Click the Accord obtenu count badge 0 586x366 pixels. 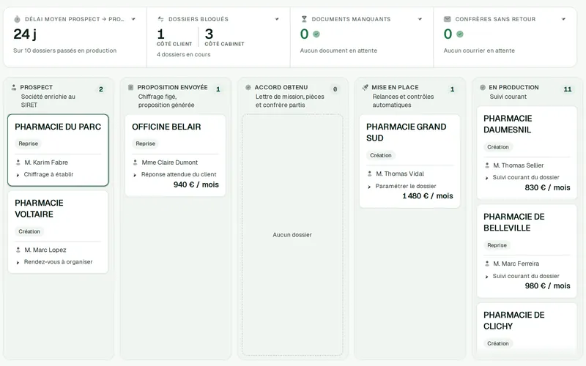click(x=335, y=89)
